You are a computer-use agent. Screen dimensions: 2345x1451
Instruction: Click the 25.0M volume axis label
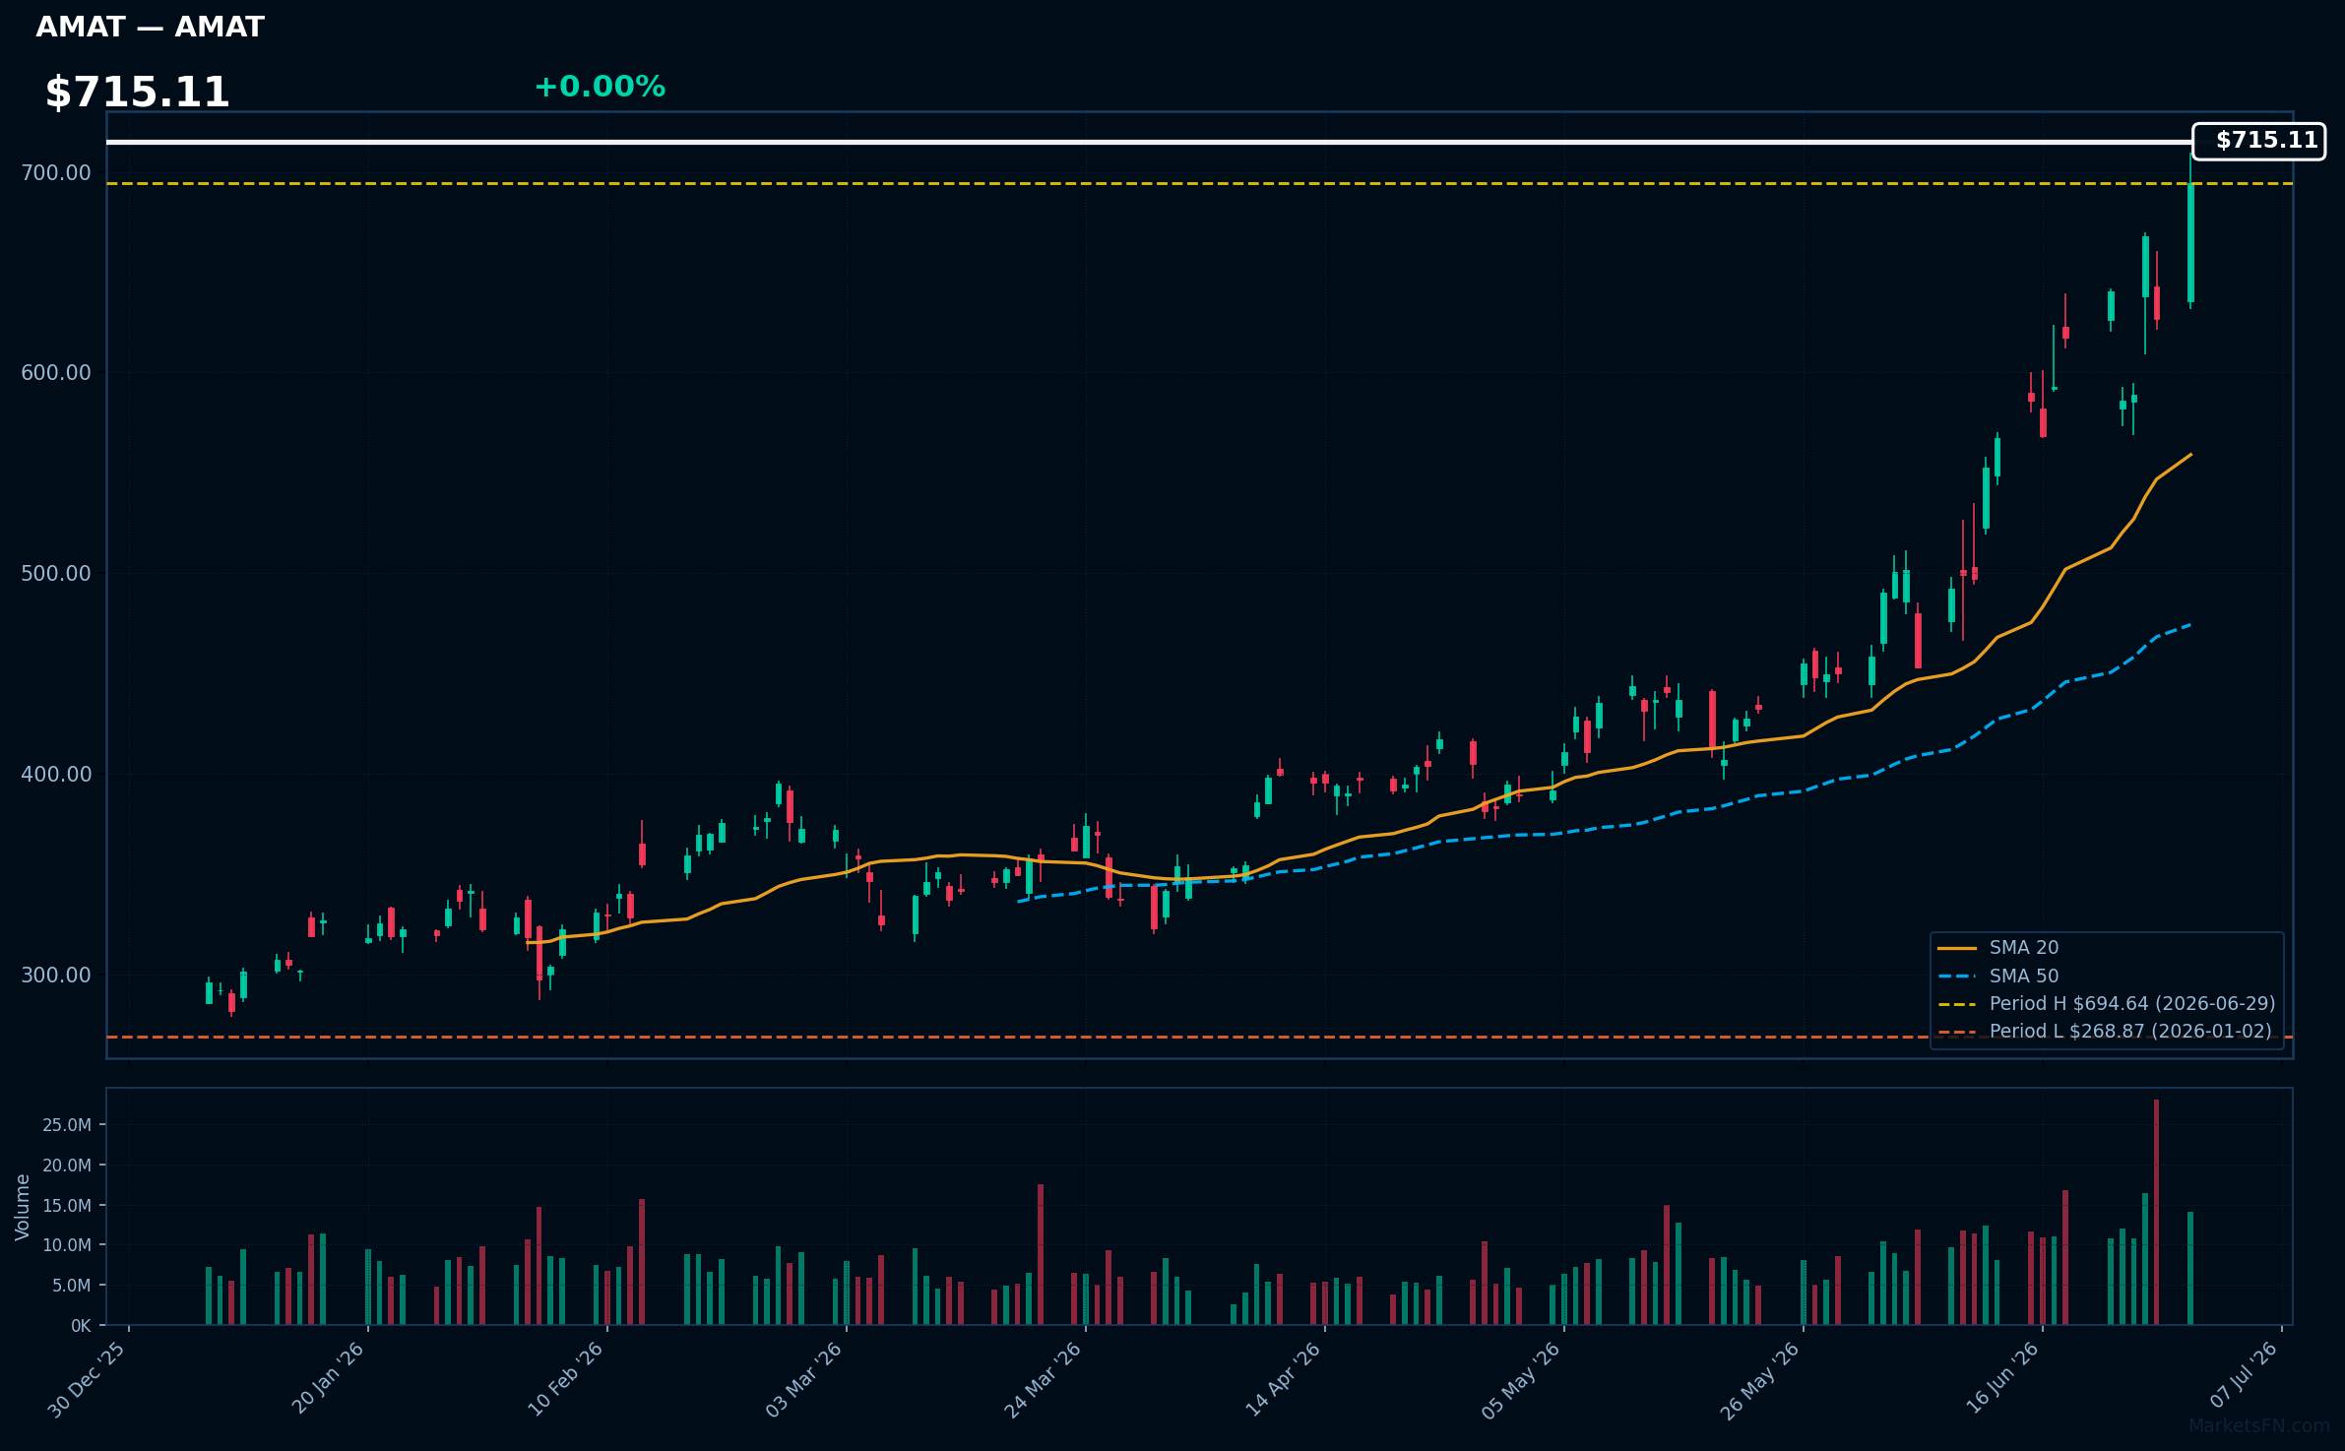67,1125
